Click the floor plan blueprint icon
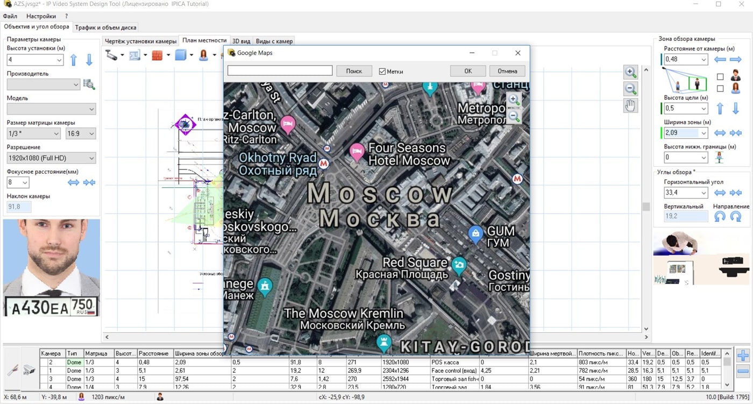The image size is (753, 404). [134, 55]
